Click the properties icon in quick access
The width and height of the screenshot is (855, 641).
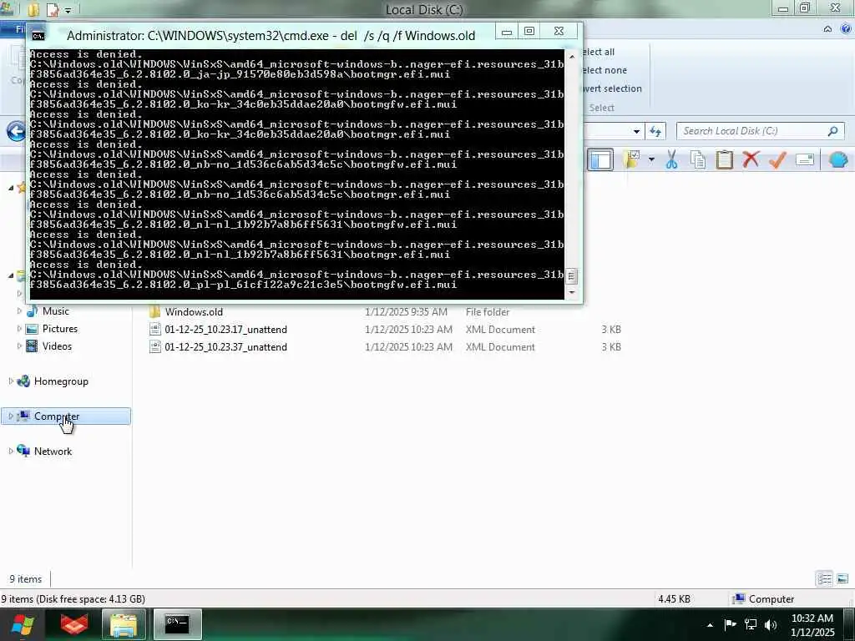pyautogui.click(x=53, y=10)
